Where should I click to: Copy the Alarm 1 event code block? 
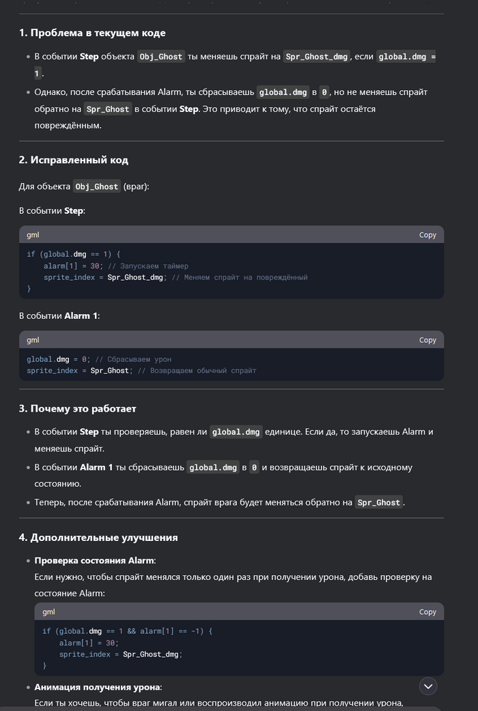pyautogui.click(x=427, y=340)
